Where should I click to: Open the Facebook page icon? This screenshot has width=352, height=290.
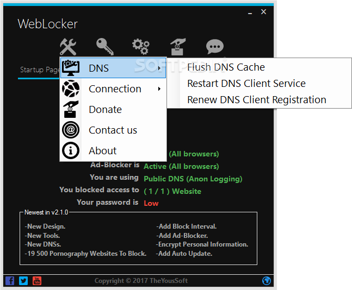pos(10,281)
